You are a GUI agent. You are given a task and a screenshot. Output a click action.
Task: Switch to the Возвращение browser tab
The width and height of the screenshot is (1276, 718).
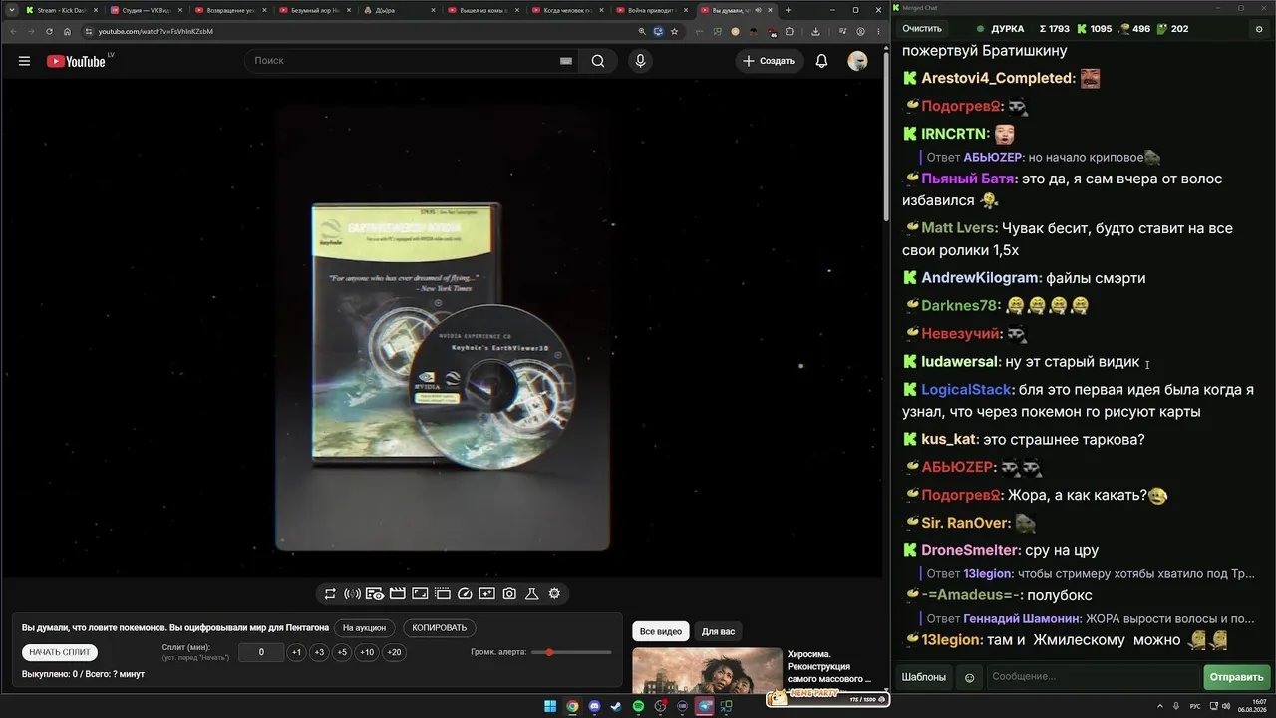229,10
